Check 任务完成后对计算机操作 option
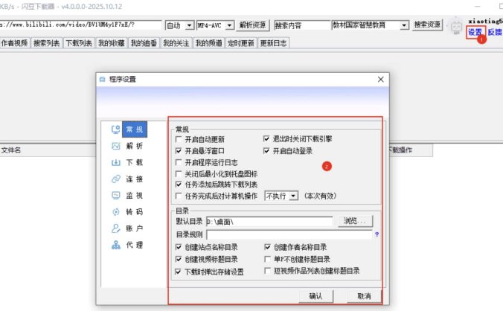This screenshot has width=503, height=311. [179, 196]
